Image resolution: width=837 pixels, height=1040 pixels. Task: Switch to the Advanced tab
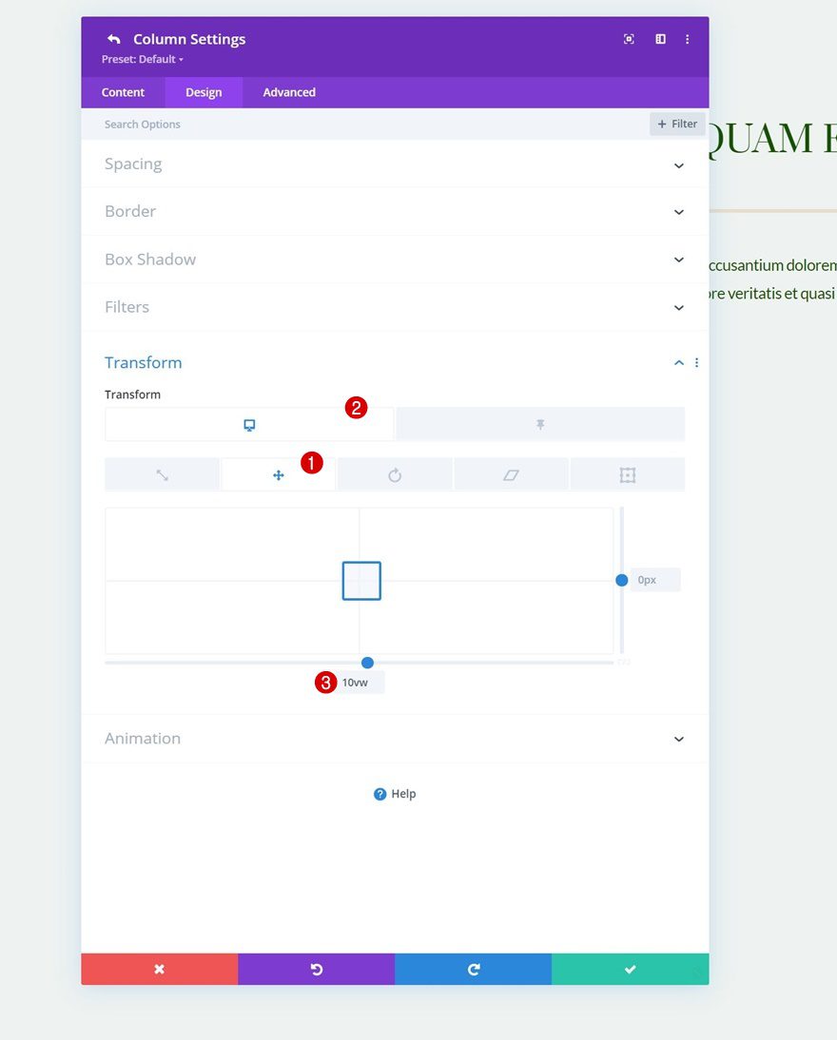[288, 92]
